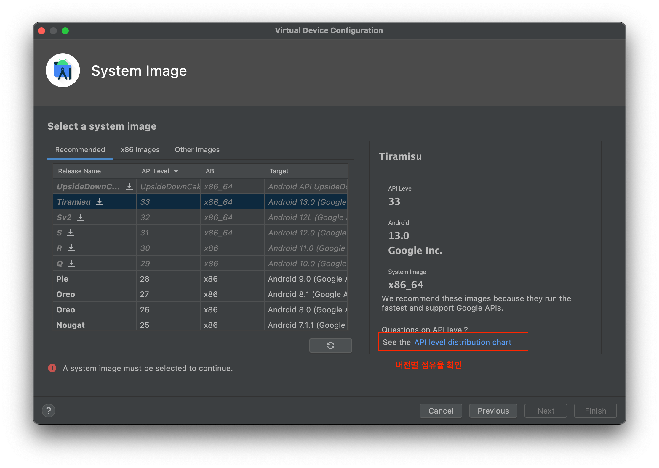This screenshot has height=468, width=659.
Task: Download the Q system image
Action: point(72,263)
